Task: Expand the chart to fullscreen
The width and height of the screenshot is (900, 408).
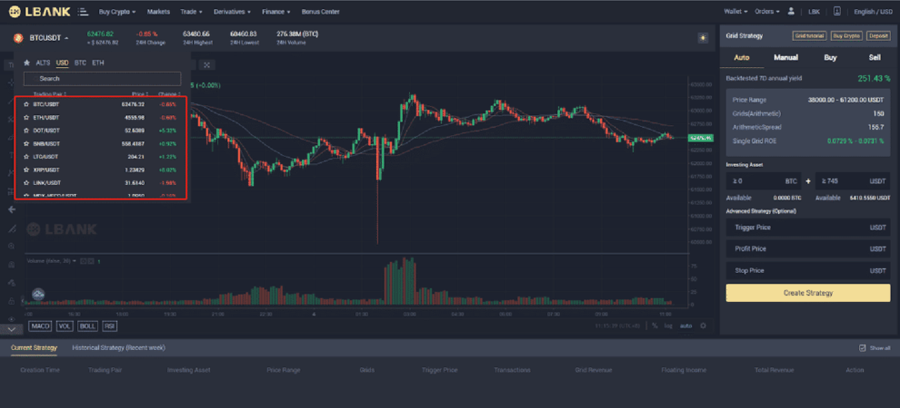Action: [x=207, y=64]
